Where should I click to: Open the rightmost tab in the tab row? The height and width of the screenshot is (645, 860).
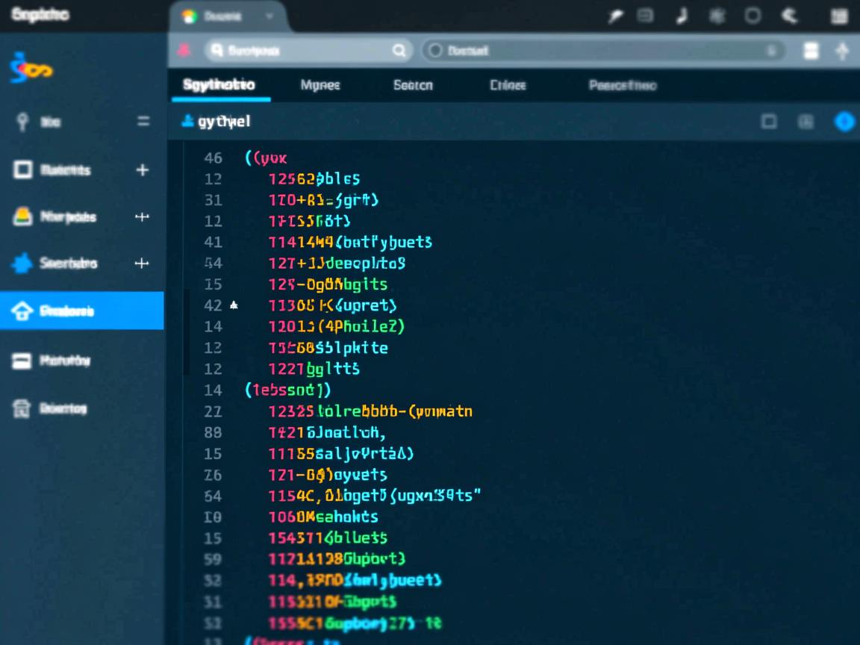[622, 85]
